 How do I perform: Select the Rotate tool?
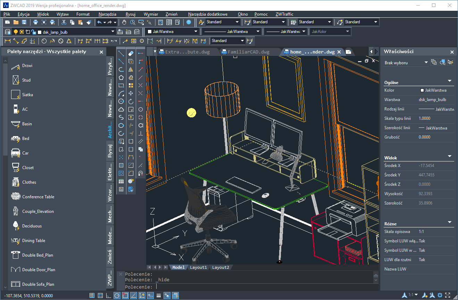click(x=131, y=101)
